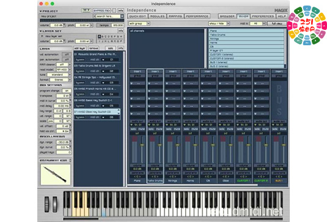Solo the Strings mixer channel
The height and width of the screenshot is (222, 327).
[x=169, y=129]
